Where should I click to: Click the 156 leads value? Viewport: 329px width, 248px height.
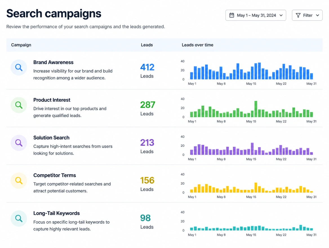pyautogui.click(x=147, y=180)
